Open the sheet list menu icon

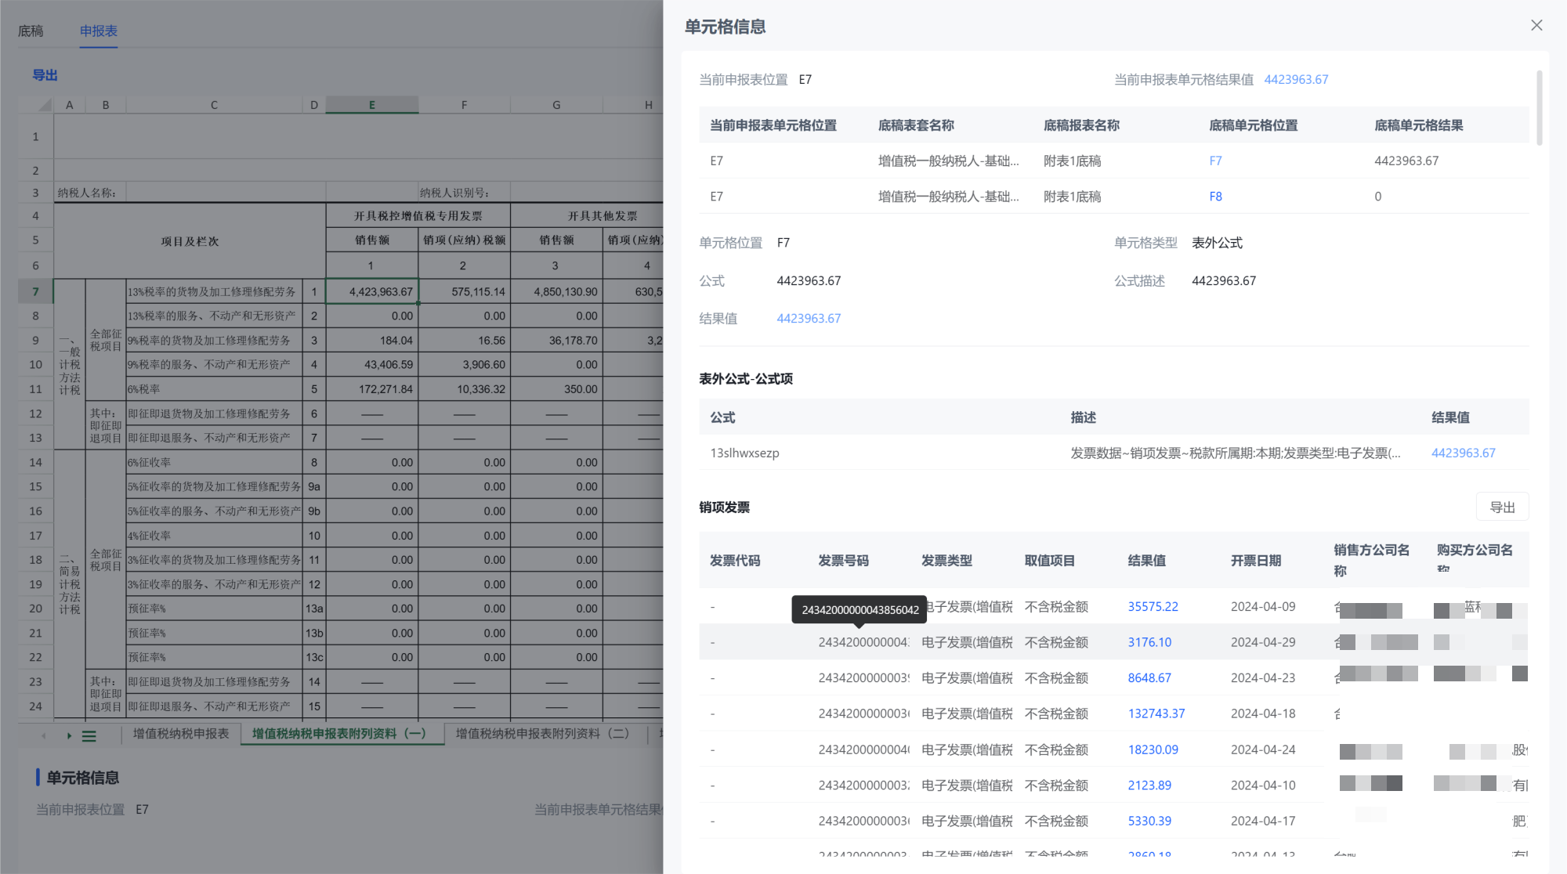[x=89, y=735]
